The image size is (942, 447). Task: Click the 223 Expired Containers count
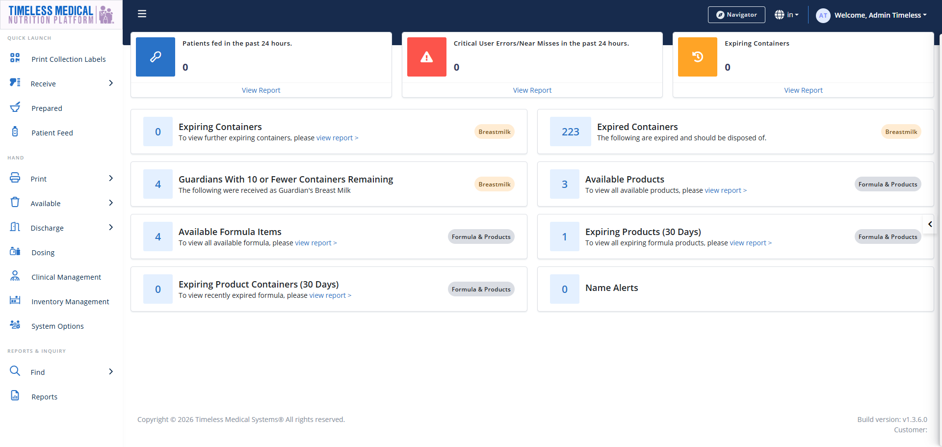pos(571,131)
